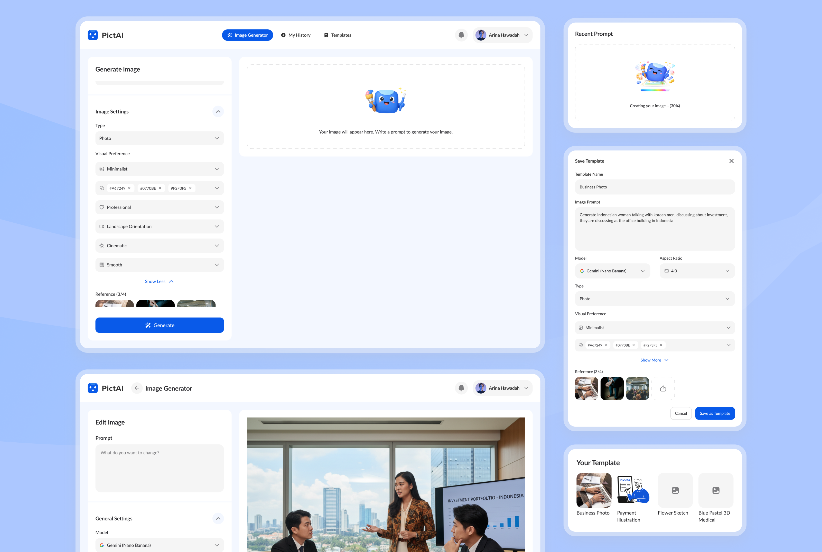The width and height of the screenshot is (822, 552).
Task: Open the Cinematic lighting dropdown
Action: (x=159, y=246)
